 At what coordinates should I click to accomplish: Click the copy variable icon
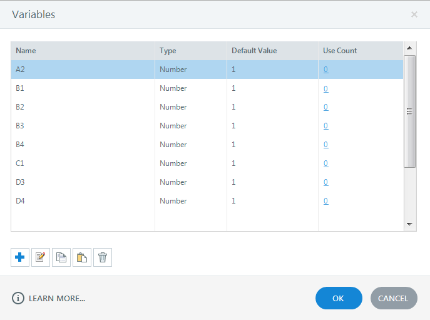[x=61, y=257]
